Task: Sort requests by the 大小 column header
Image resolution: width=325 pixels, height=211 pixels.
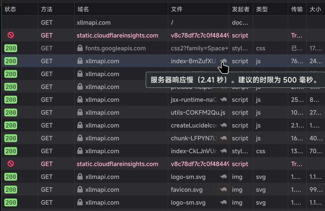Action: (315, 9)
